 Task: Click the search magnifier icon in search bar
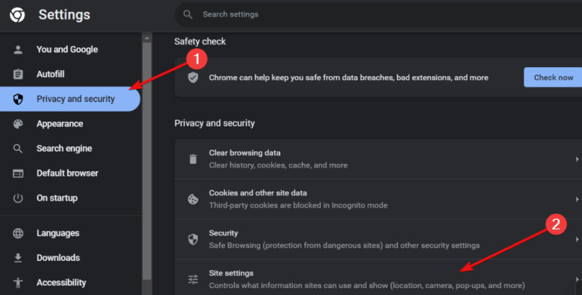pyautogui.click(x=188, y=14)
